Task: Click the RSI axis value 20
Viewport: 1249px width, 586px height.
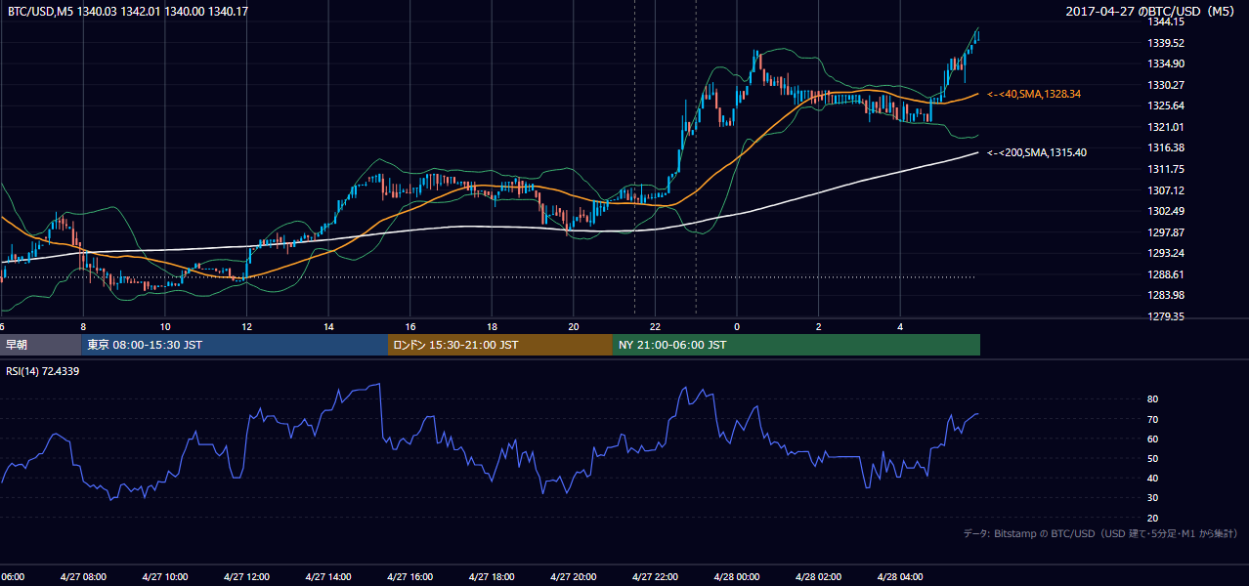Action: pyautogui.click(x=1152, y=519)
